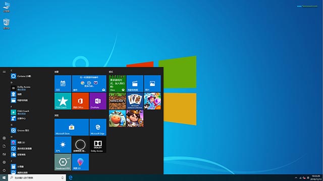The width and height of the screenshot is (323, 181).
Task: Open Maps (地图) in the app list
Action: click(x=31, y=94)
